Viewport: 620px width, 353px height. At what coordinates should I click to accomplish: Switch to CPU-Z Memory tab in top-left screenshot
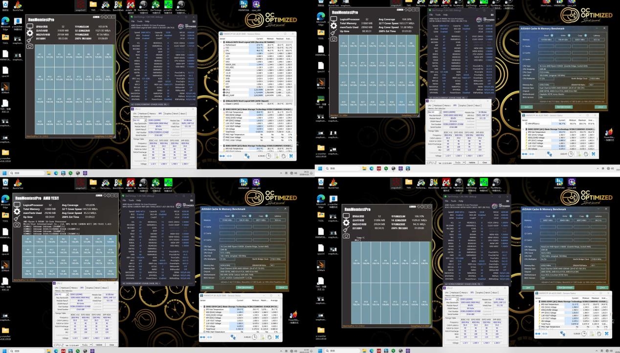click(152, 113)
